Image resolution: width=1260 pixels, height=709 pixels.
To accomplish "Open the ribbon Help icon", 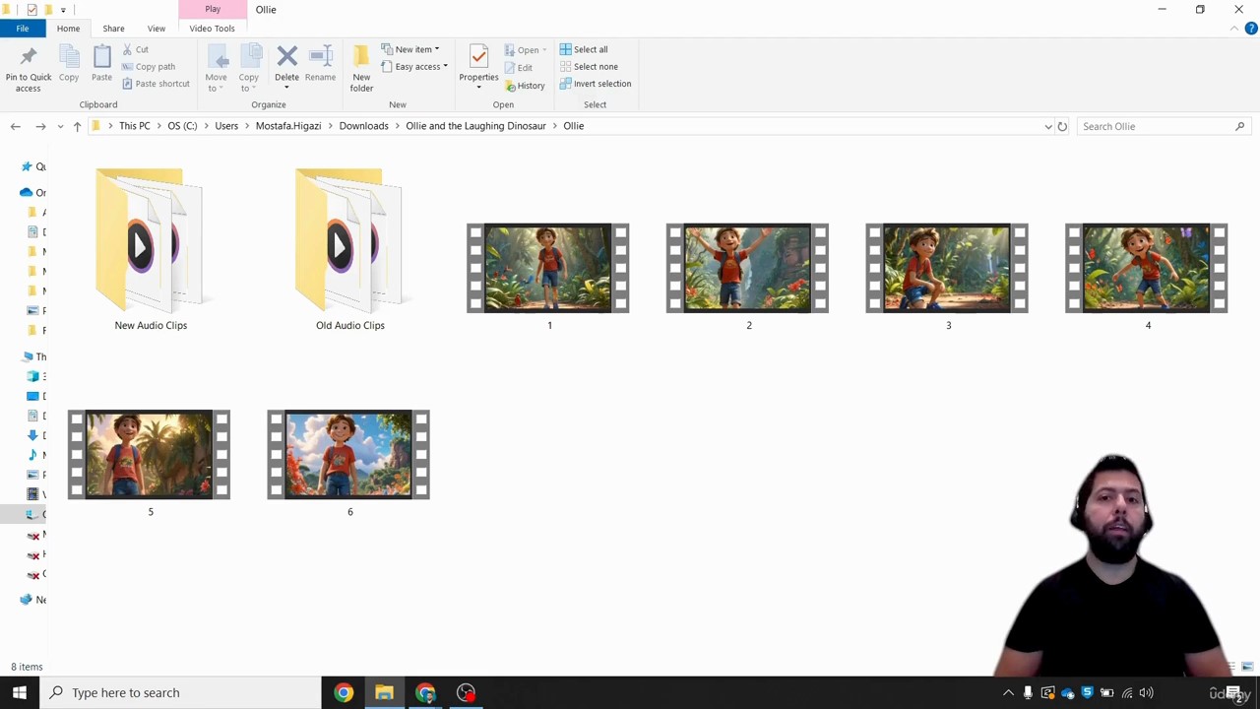I will [x=1251, y=29].
